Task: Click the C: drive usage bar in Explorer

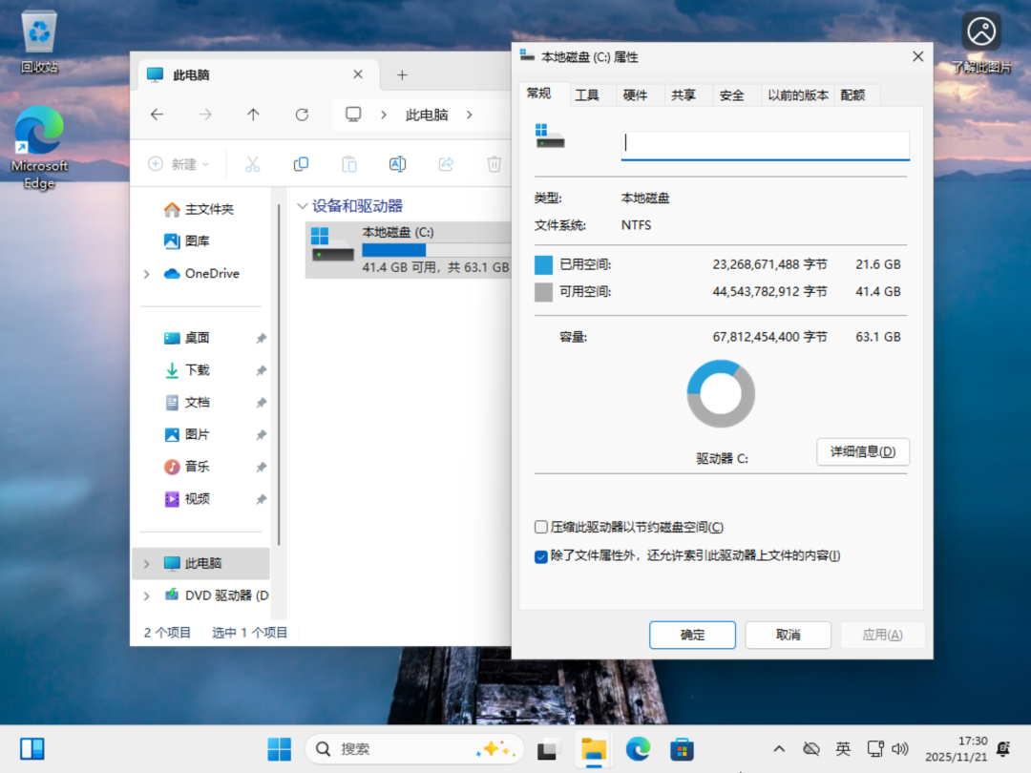Action: [x=436, y=250]
